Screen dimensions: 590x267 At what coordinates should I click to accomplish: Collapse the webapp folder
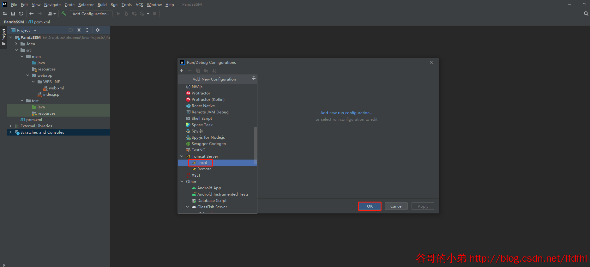point(28,76)
